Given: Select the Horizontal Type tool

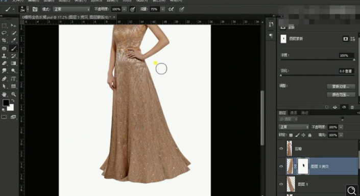Looking at the screenshot, I should click(x=14, y=79).
